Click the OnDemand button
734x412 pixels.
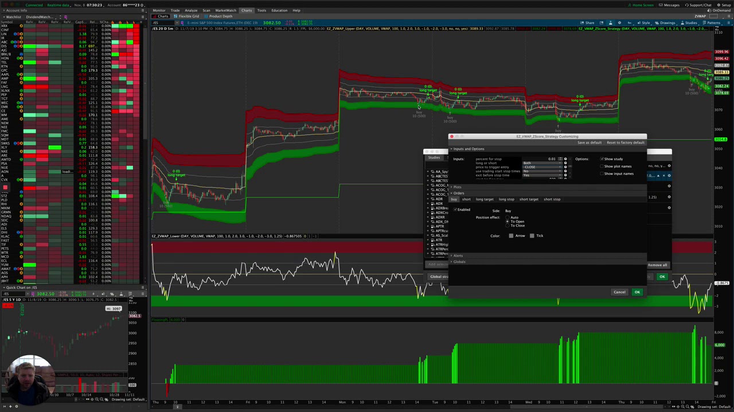[720, 10]
